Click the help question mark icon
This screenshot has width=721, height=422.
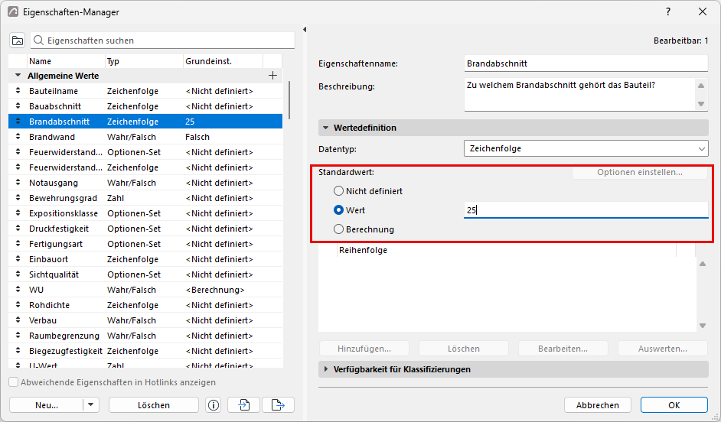(x=668, y=12)
